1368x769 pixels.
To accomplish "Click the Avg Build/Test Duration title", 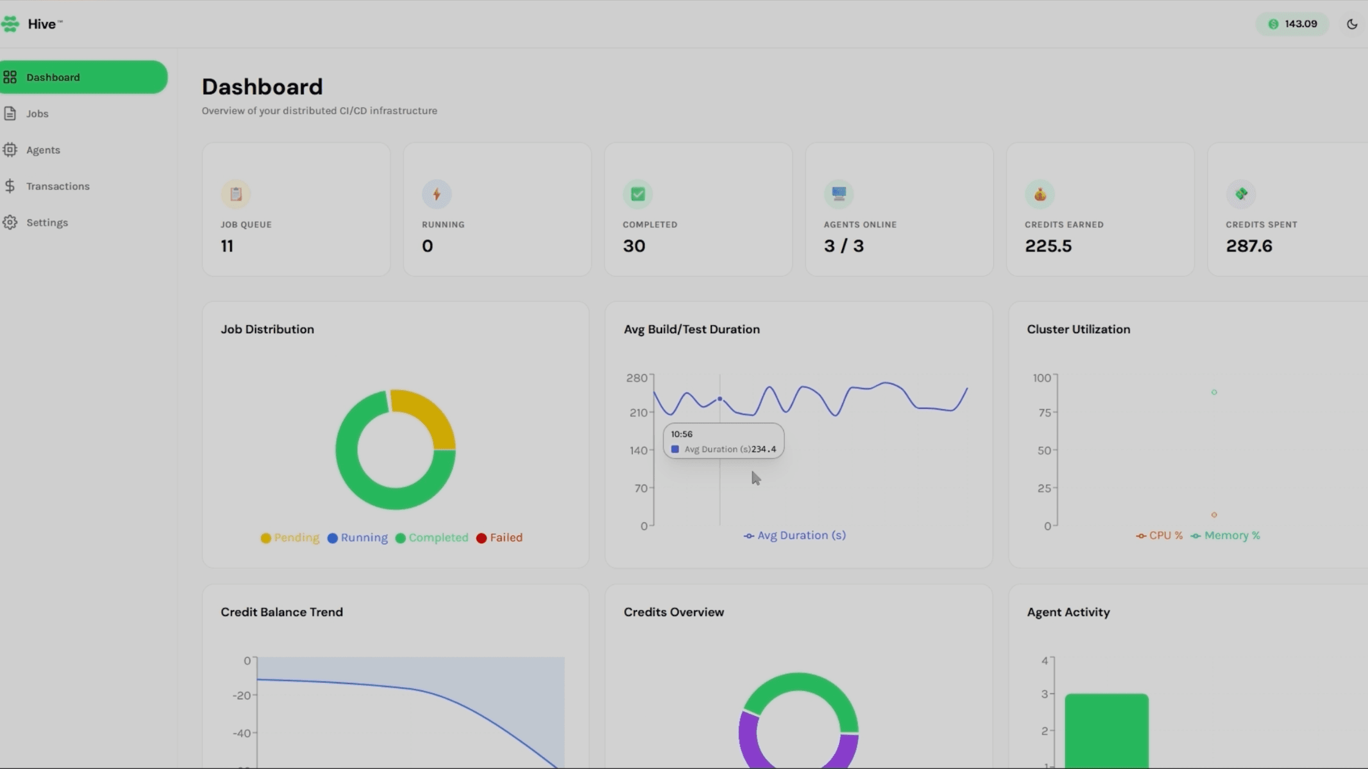I will click(691, 329).
